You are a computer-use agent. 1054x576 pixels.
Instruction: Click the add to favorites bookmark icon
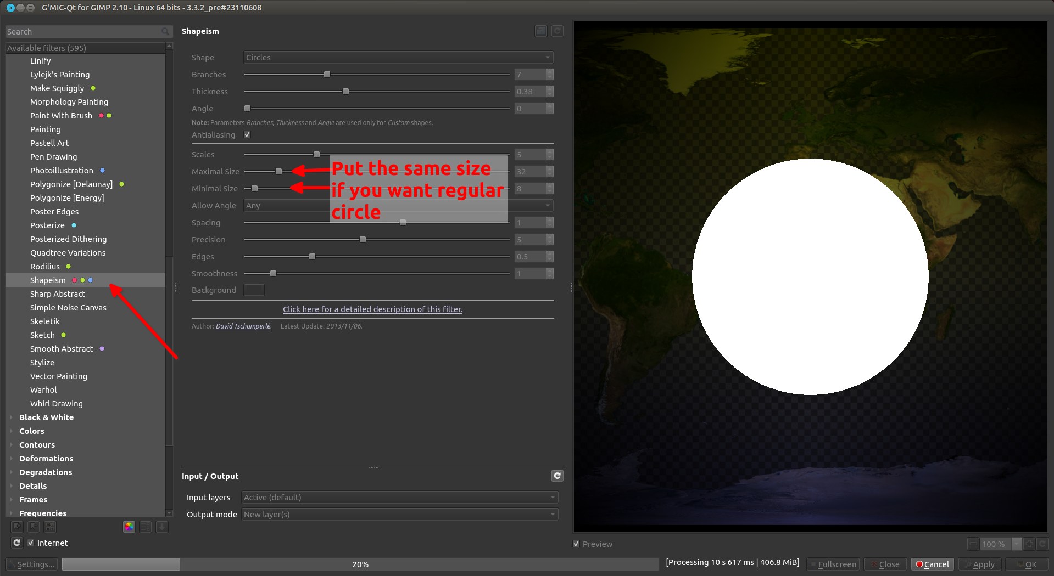tap(17, 527)
